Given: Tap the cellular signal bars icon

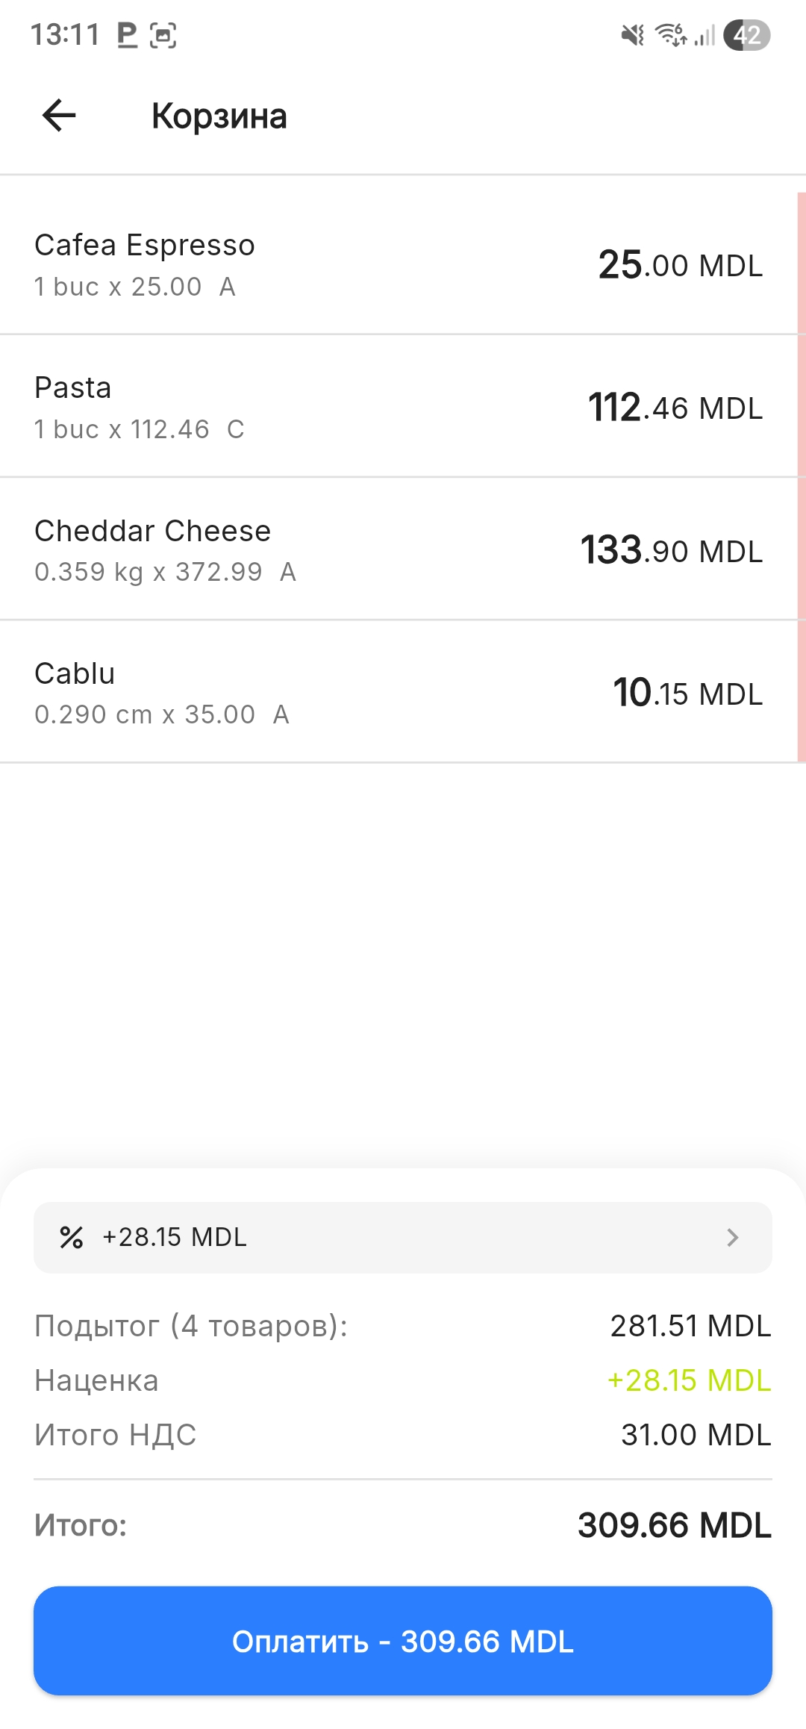Looking at the screenshot, I should [x=705, y=34].
